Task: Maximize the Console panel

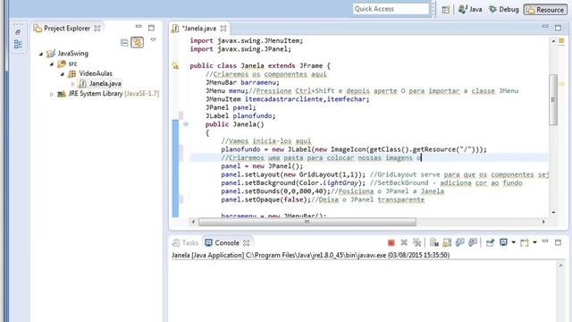Action: tap(558, 242)
